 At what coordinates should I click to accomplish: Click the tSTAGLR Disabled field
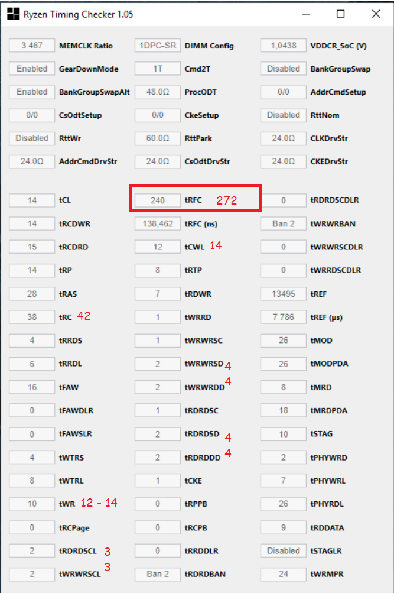point(284,551)
